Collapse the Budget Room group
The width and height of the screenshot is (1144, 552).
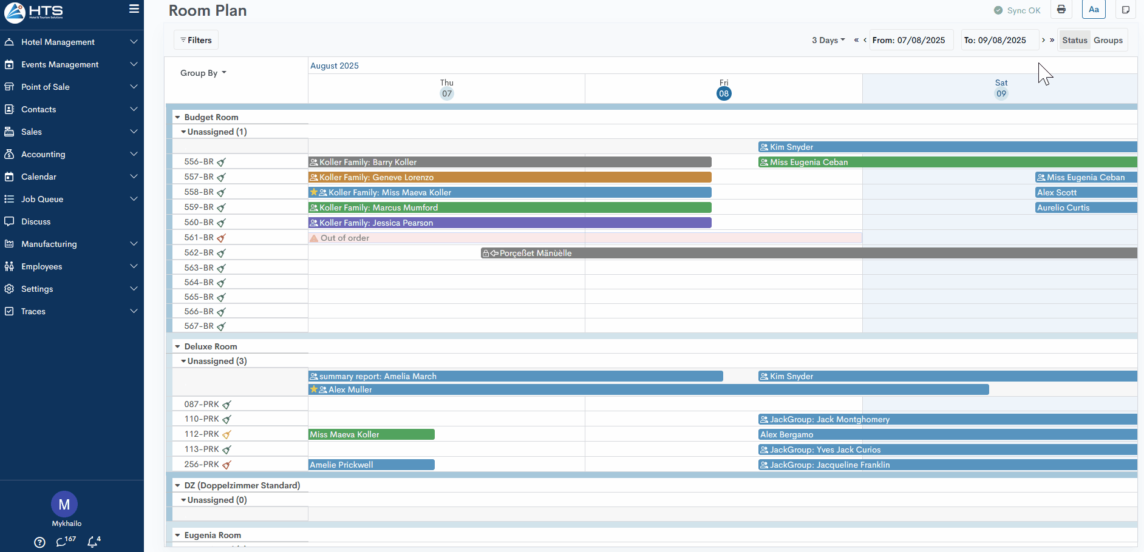(x=177, y=117)
